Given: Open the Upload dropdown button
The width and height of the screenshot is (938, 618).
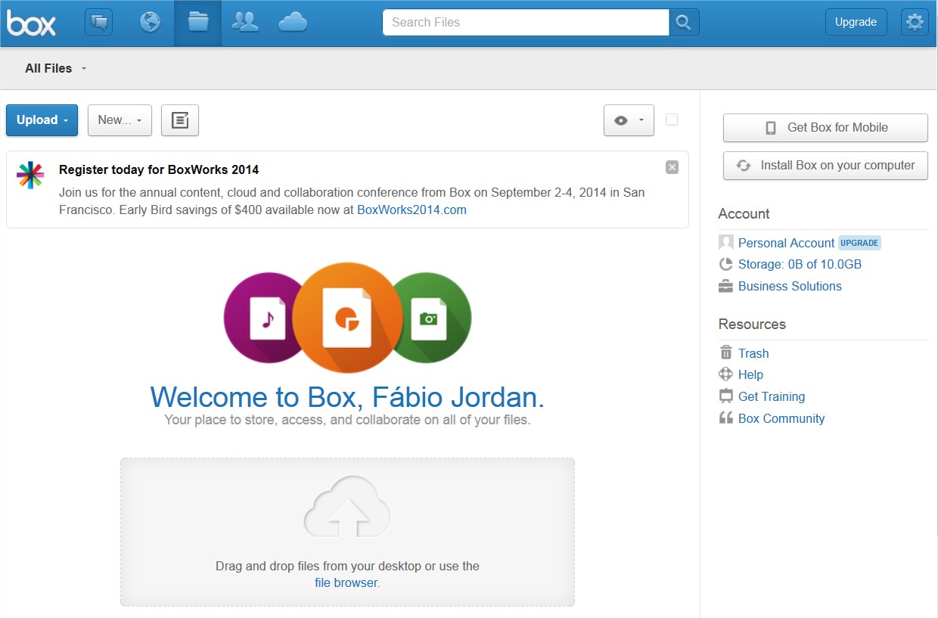Looking at the screenshot, I should click(x=42, y=120).
